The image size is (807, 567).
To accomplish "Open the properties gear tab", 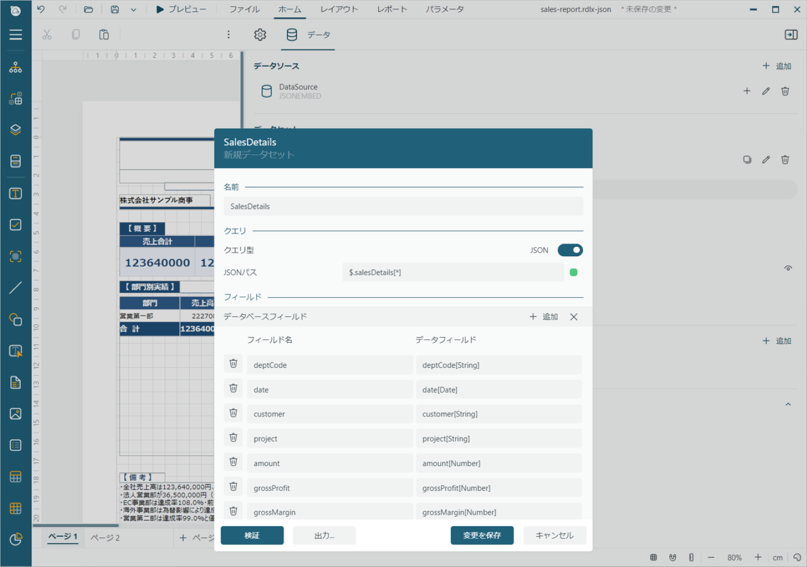I will (x=260, y=35).
